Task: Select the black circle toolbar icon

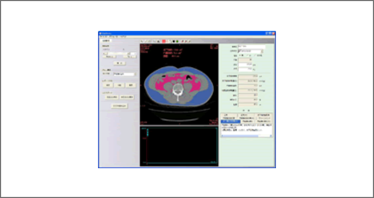Action: click(174, 41)
